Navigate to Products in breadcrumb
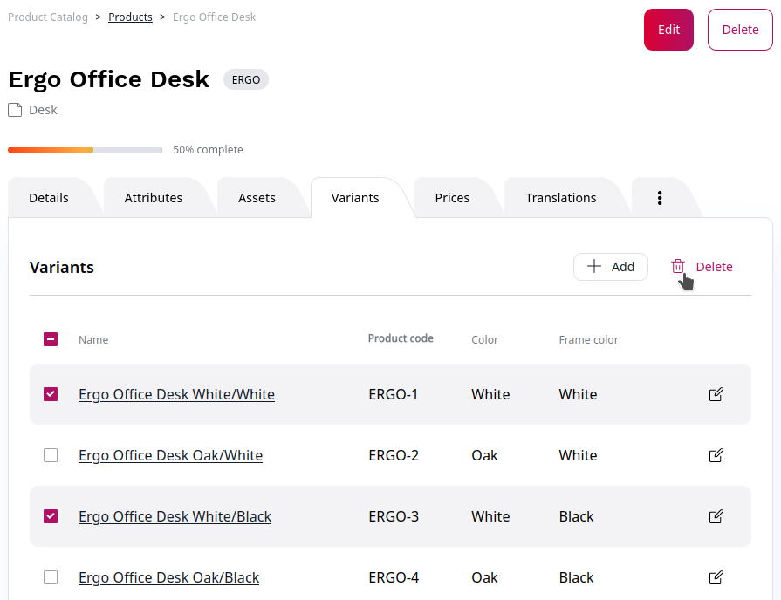This screenshot has width=781, height=600. click(130, 17)
